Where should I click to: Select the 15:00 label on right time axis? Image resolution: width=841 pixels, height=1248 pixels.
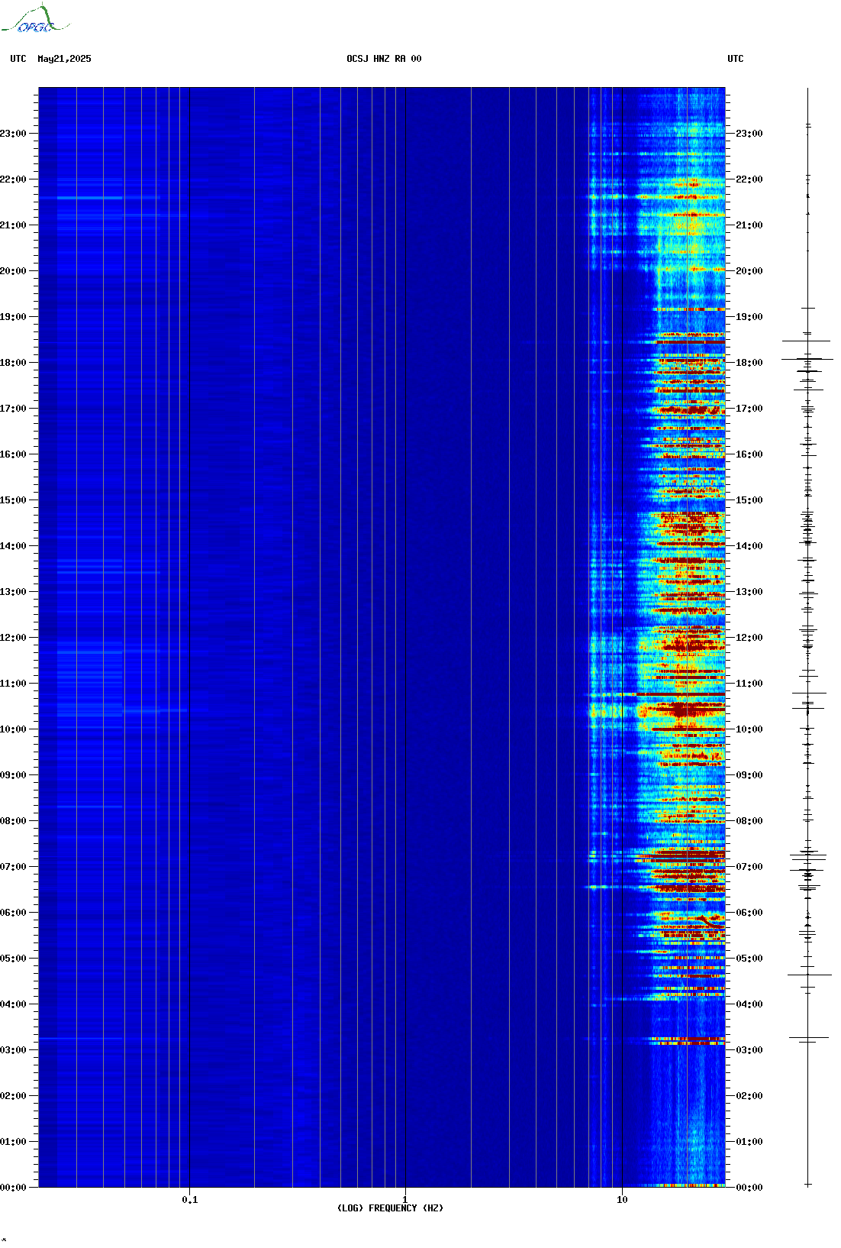tap(749, 500)
